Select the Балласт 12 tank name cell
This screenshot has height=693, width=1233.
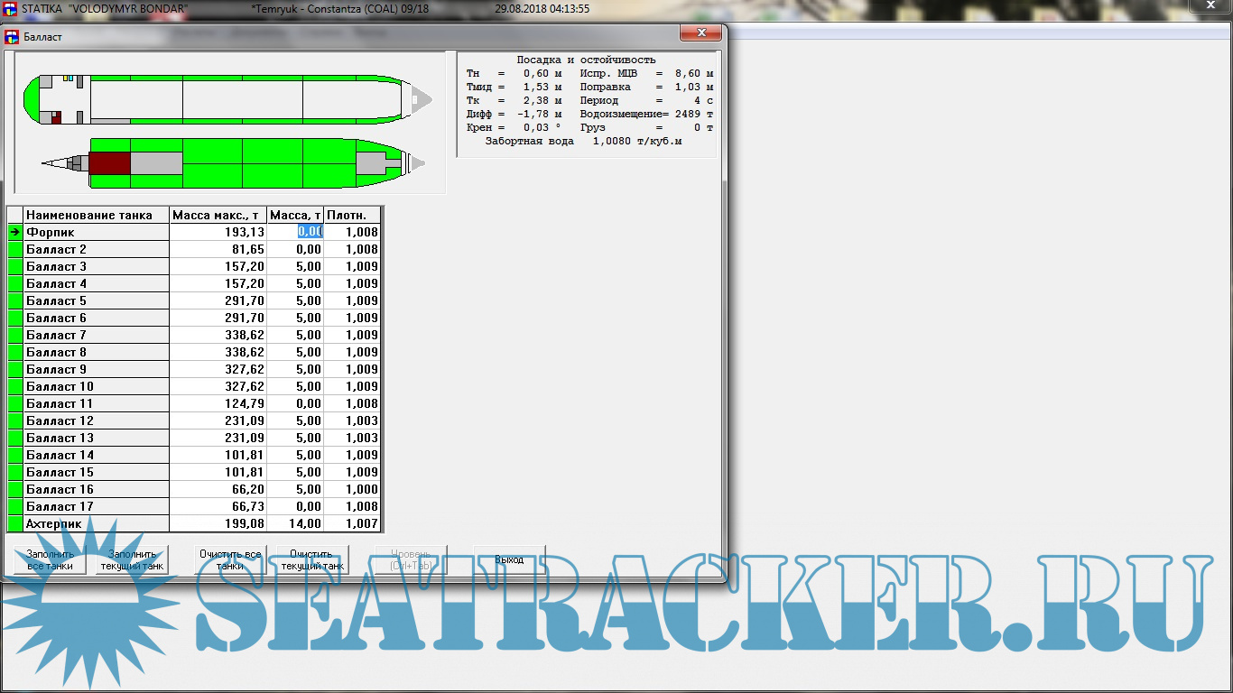[97, 420]
